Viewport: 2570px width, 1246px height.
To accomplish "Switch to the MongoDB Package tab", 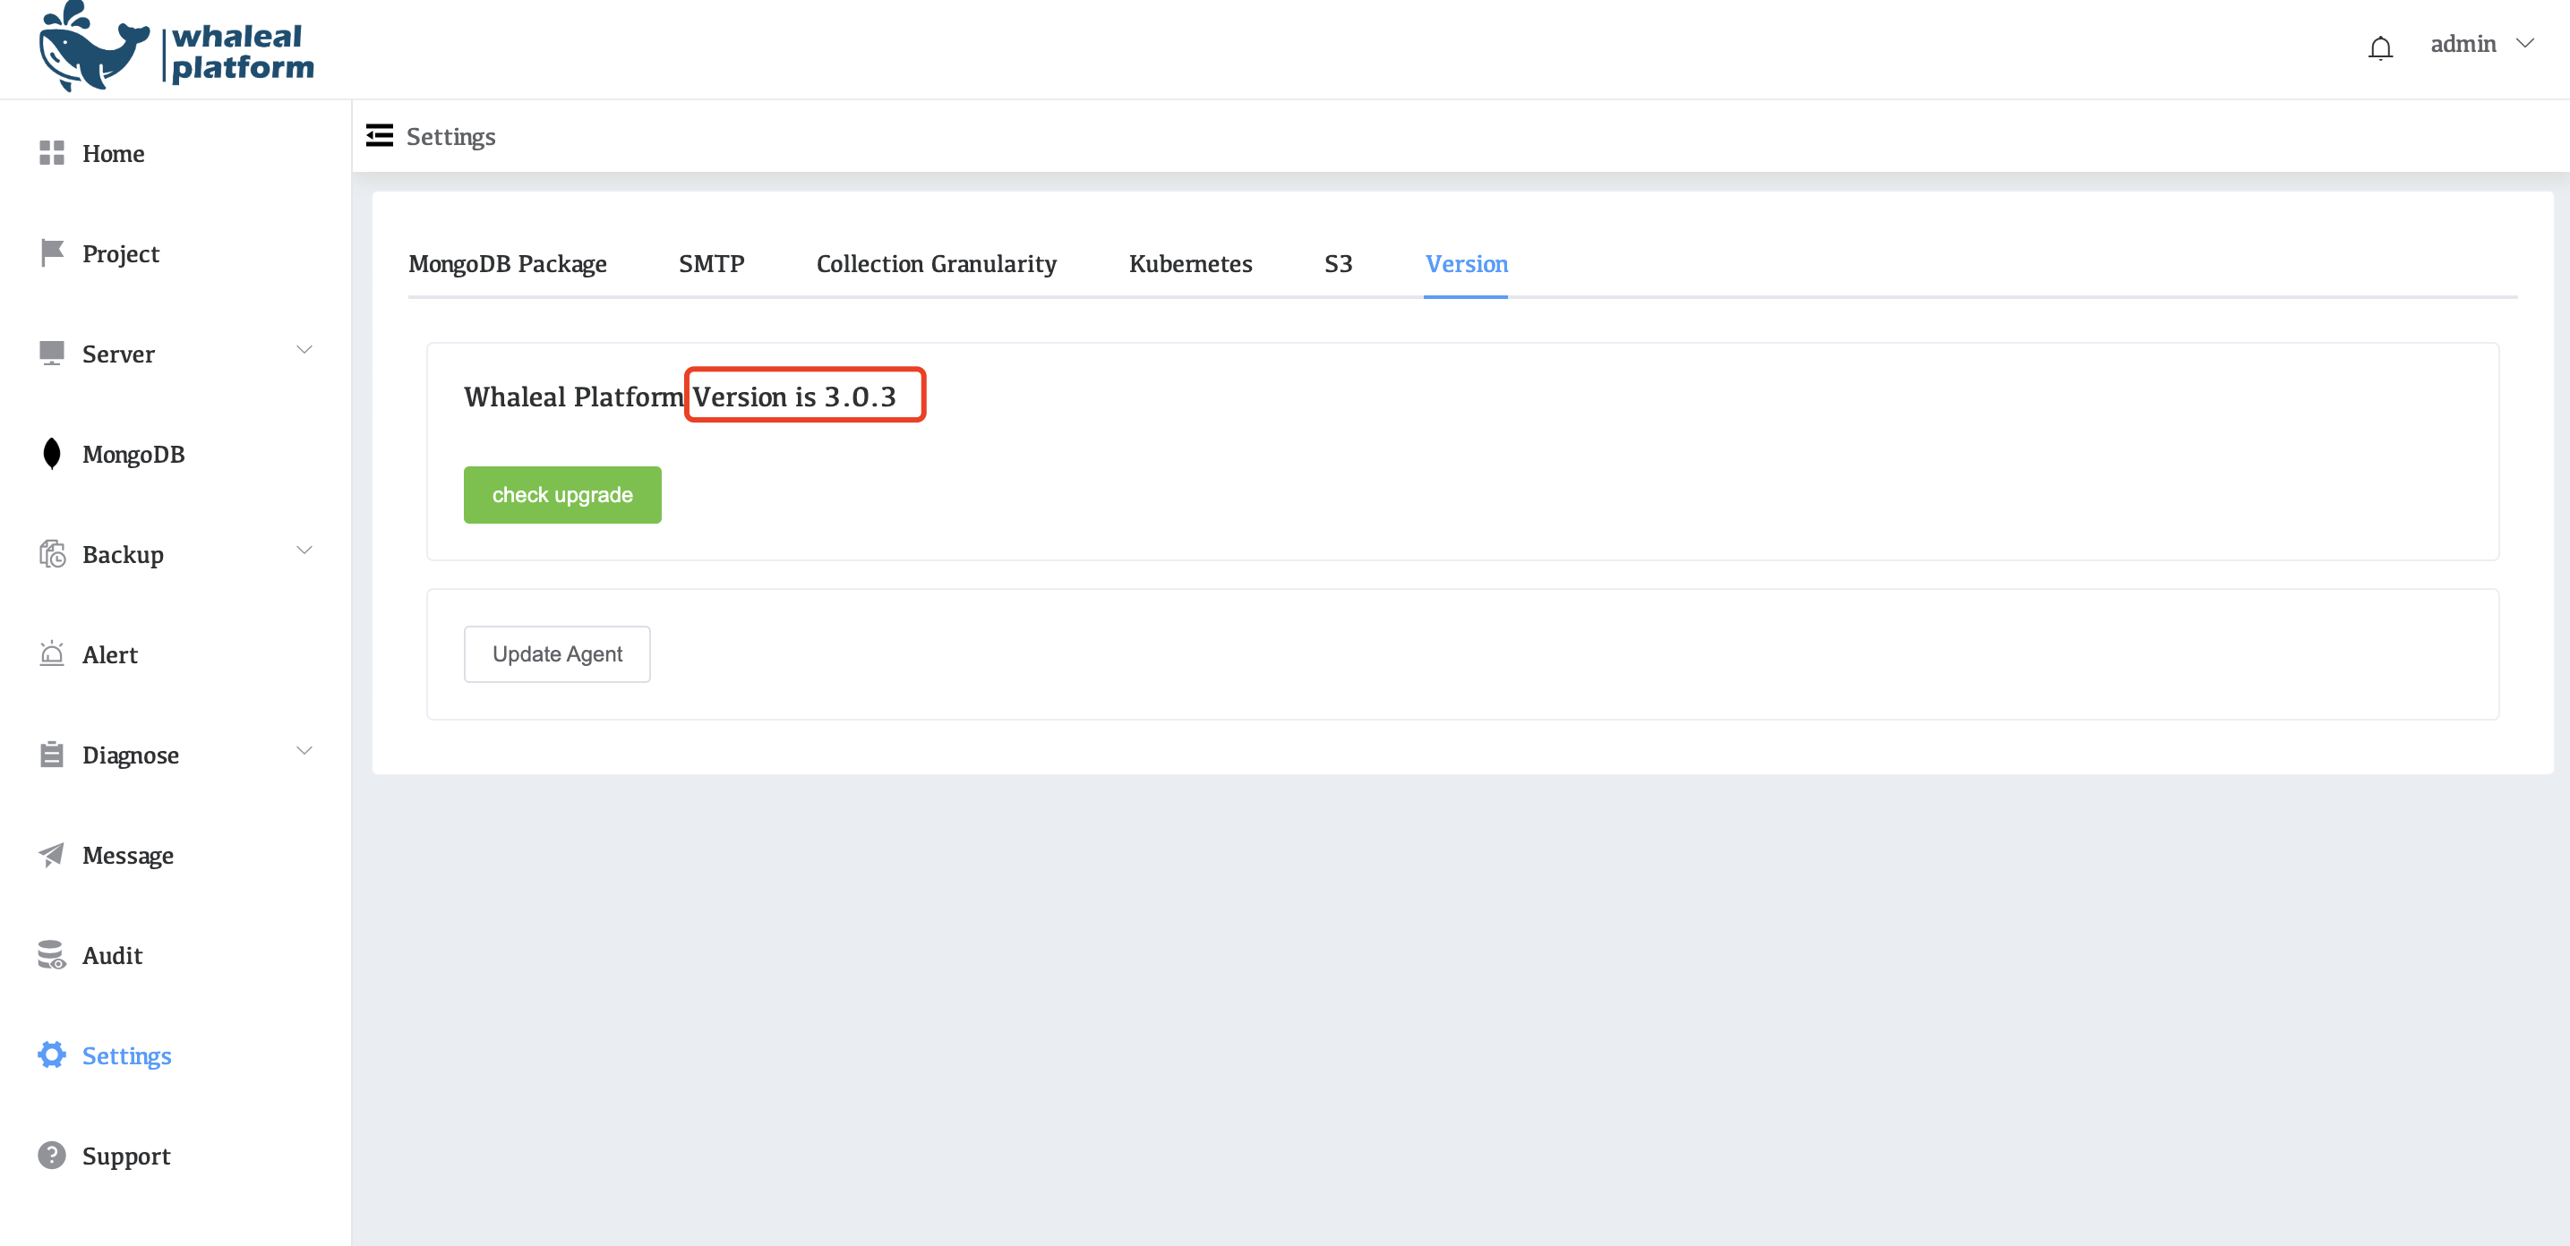I will 507,263.
